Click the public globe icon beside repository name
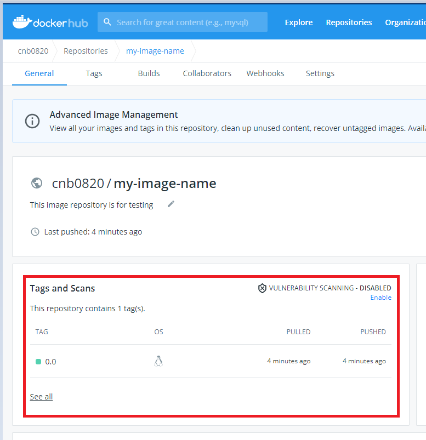 (x=37, y=183)
